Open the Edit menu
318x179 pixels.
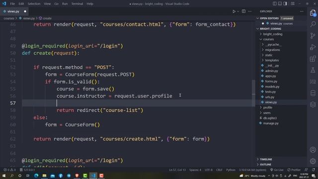pos(21,3)
